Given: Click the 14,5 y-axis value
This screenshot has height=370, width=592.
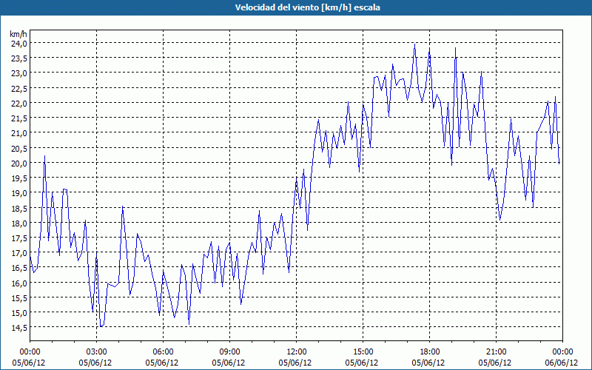Looking at the screenshot, I should point(18,328).
